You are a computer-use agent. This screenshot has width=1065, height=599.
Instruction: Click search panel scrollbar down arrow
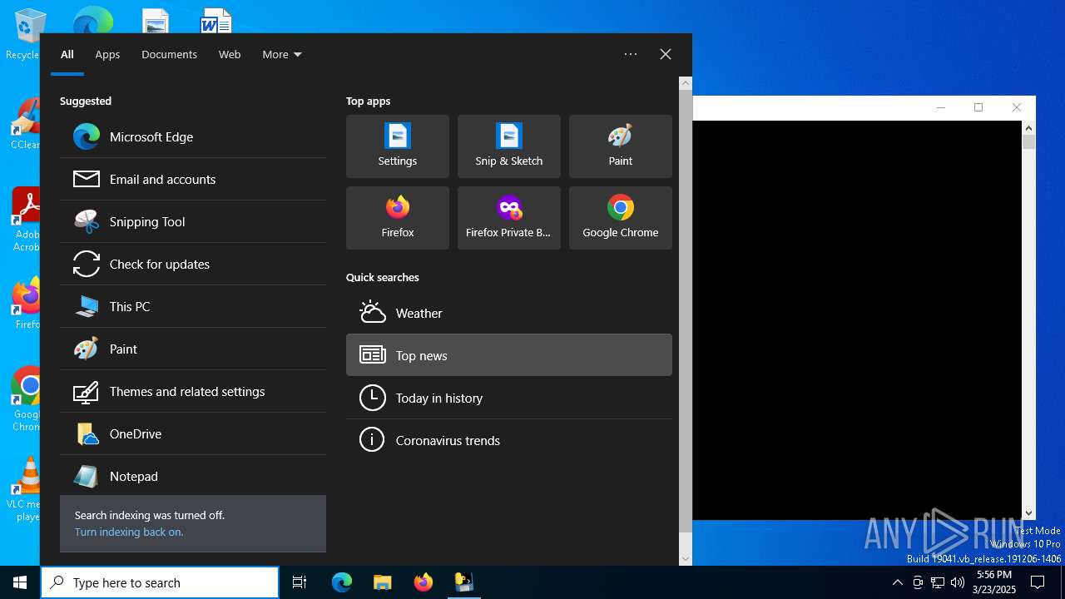(x=686, y=559)
